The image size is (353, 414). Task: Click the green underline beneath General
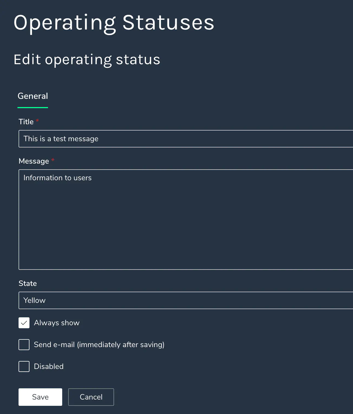click(33, 108)
